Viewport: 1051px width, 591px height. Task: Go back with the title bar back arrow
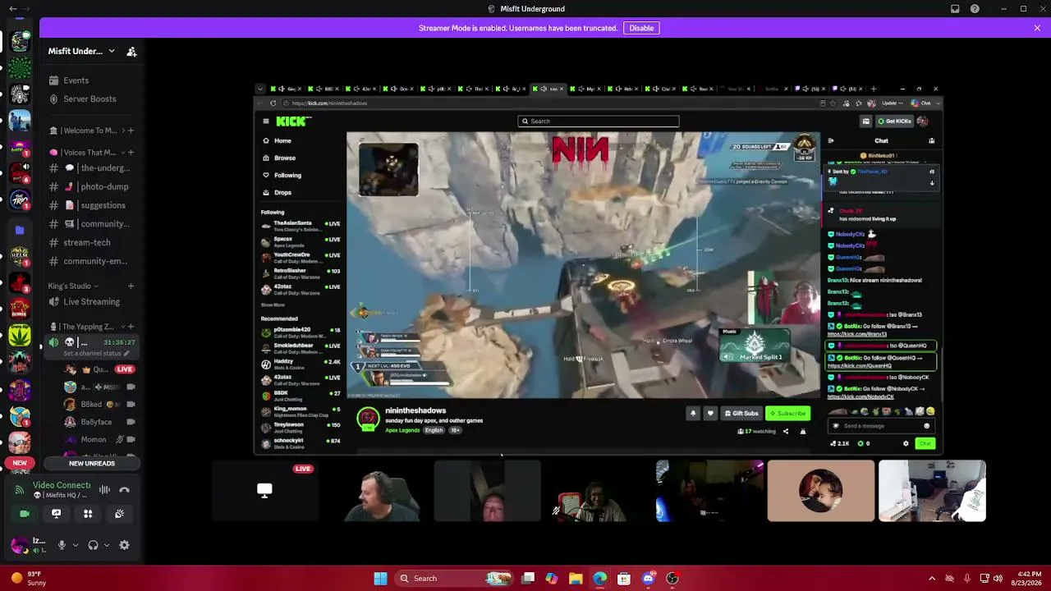pyautogui.click(x=12, y=9)
